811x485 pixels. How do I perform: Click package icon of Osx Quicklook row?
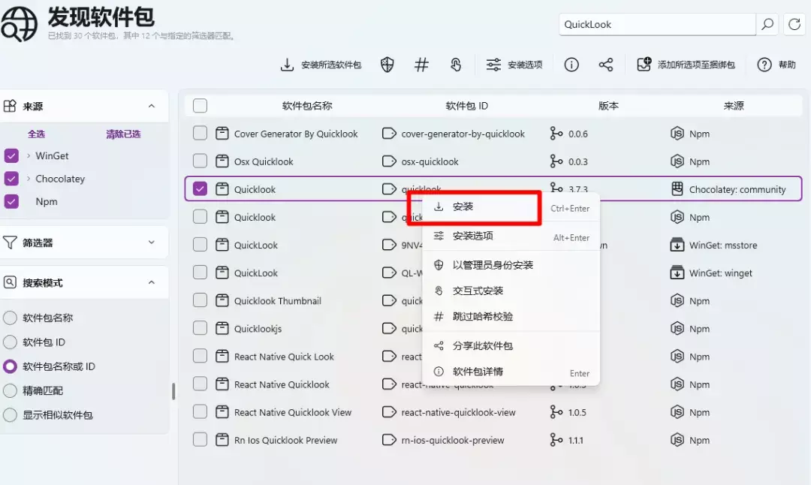[x=222, y=161]
